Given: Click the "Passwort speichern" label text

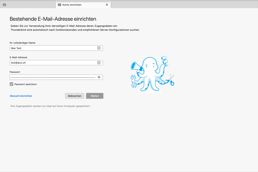Looking at the screenshot, I should pos(26,84).
